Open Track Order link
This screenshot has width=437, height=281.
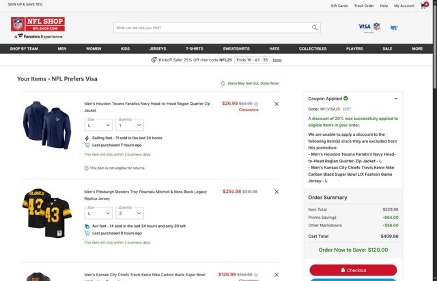tap(364, 5)
